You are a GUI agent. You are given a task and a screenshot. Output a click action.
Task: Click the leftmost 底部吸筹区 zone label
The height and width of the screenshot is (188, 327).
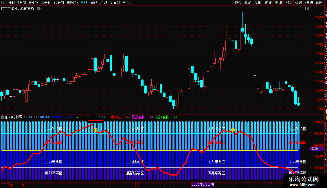click(54, 173)
